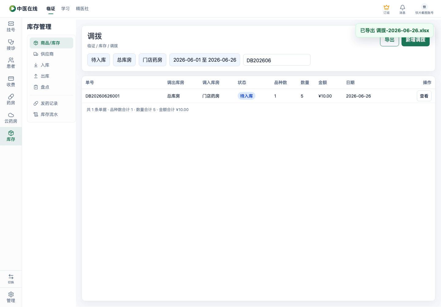Image resolution: width=441 pixels, height=307 pixels.
Task: Open the 总库房 source warehouse filter
Action: tap(124, 60)
